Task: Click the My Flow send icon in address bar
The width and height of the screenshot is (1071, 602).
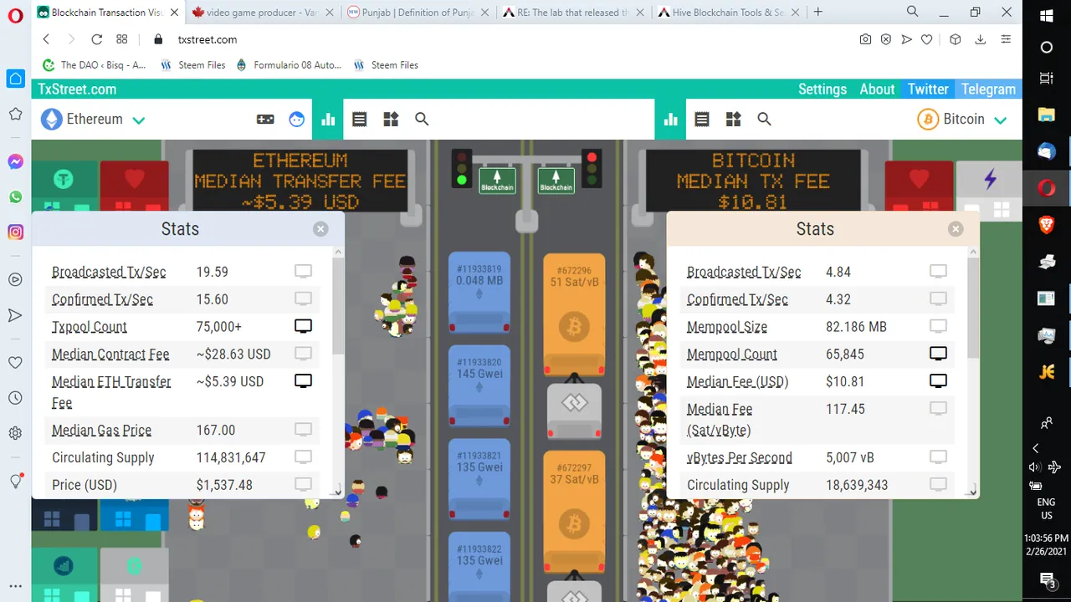Action: [906, 39]
